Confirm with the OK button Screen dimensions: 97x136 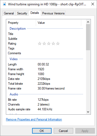(42, 131)
